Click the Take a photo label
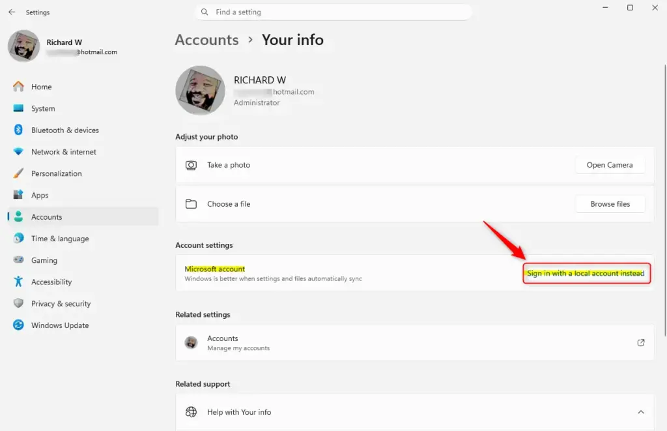 point(229,165)
